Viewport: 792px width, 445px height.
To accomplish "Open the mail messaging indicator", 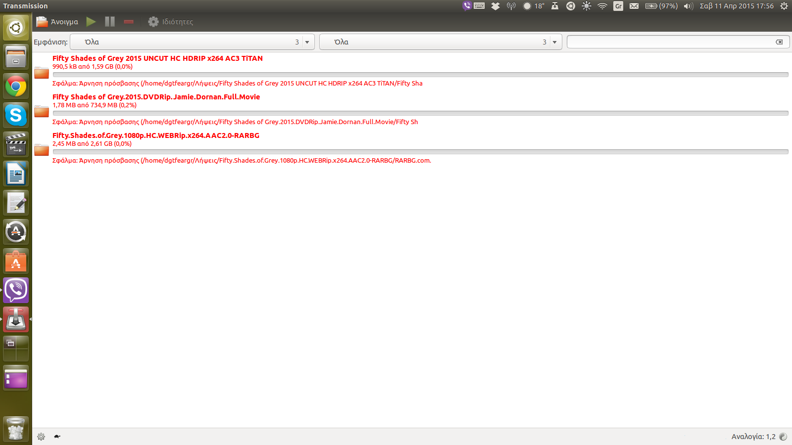I will point(634,6).
